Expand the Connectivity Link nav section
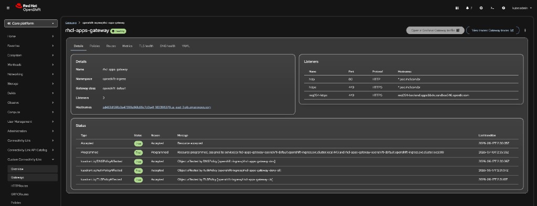 click(x=31, y=140)
